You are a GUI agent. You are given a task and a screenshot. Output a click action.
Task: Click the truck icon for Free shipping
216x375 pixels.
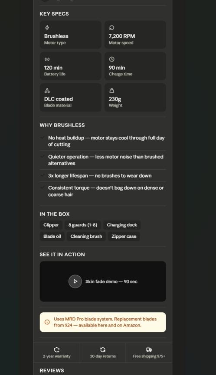click(149, 349)
